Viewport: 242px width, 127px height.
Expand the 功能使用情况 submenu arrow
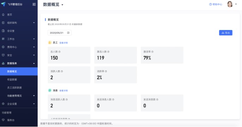(x=34, y=96)
